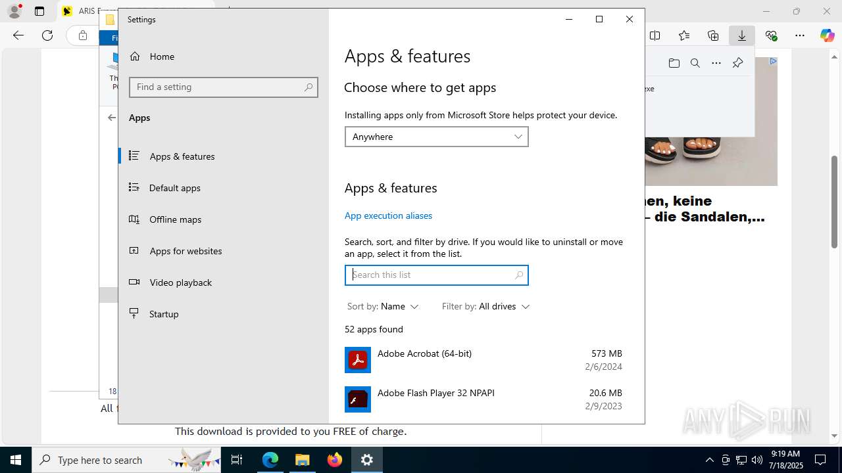Show hidden system tray icons
The width and height of the screenshot is (842, 473).
[x=709, y=460]
